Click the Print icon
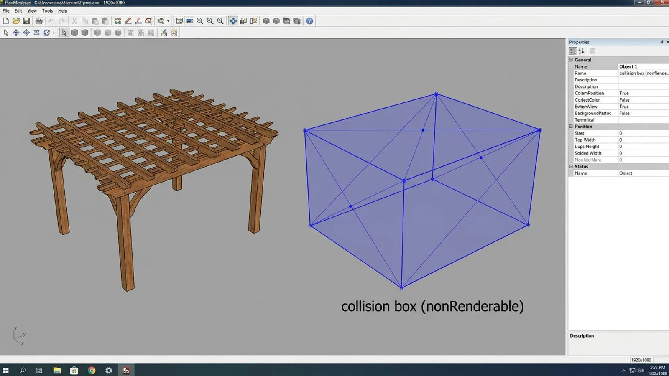669x376 pixels. 39,21
